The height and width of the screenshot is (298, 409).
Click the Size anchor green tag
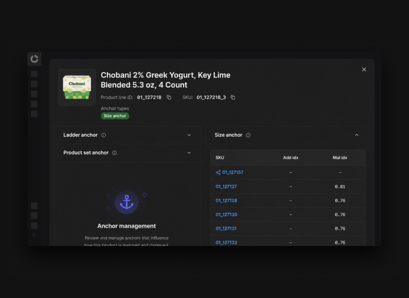pos(115,116)
